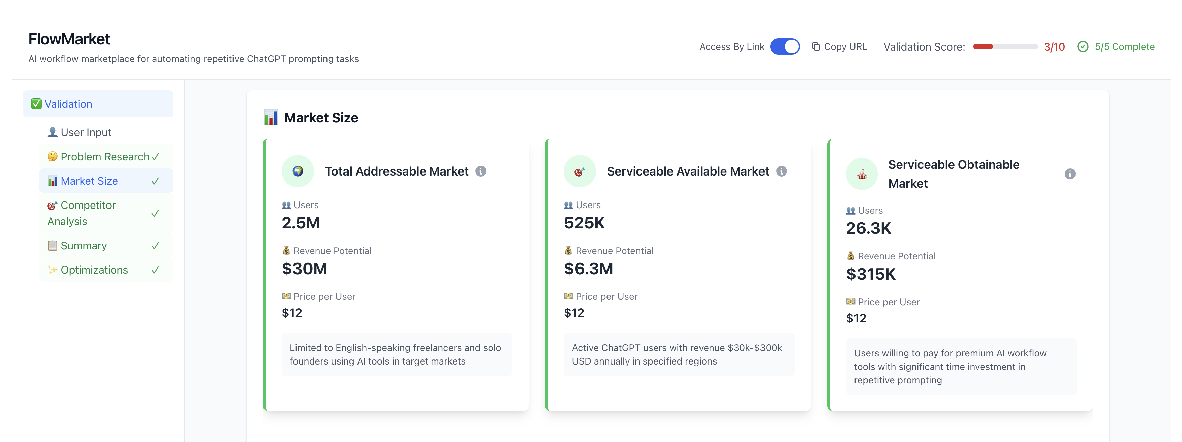Toggle the Access By Link switch
Image resolution: width=1182 pixels, height=442 pixels.
pyautogui.click(x=785, y=46)
